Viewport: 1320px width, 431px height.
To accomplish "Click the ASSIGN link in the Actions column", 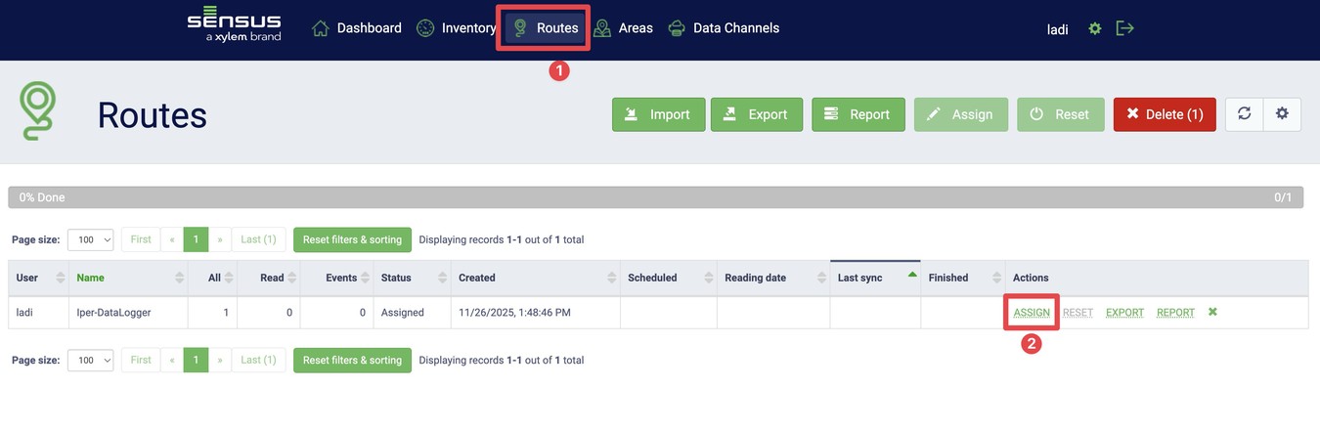I will [1032, 313].
